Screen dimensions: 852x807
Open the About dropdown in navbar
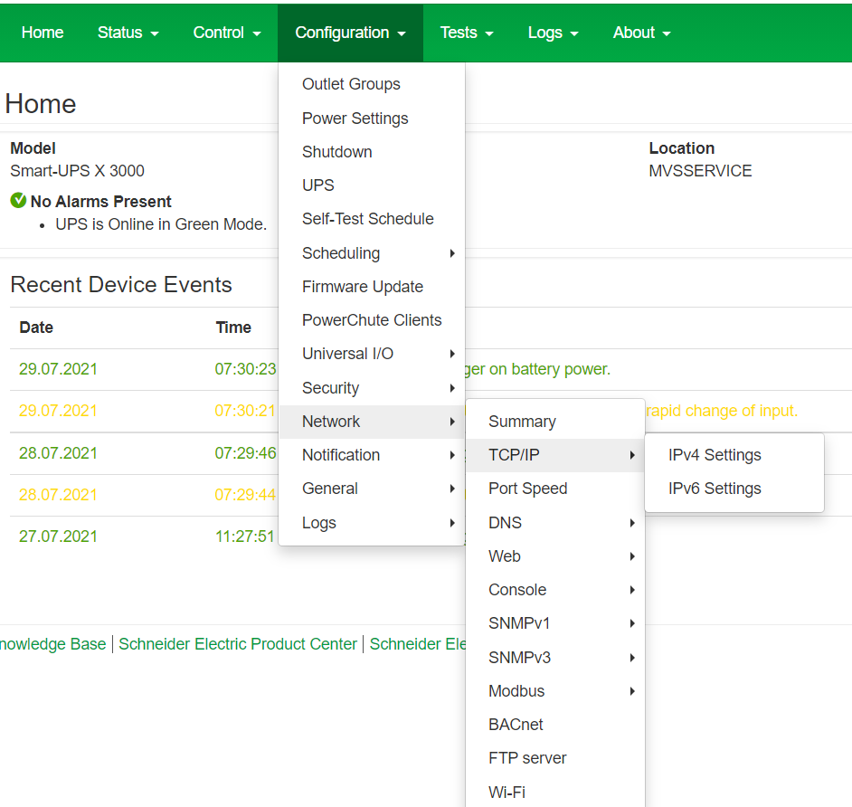coord(641,33)
